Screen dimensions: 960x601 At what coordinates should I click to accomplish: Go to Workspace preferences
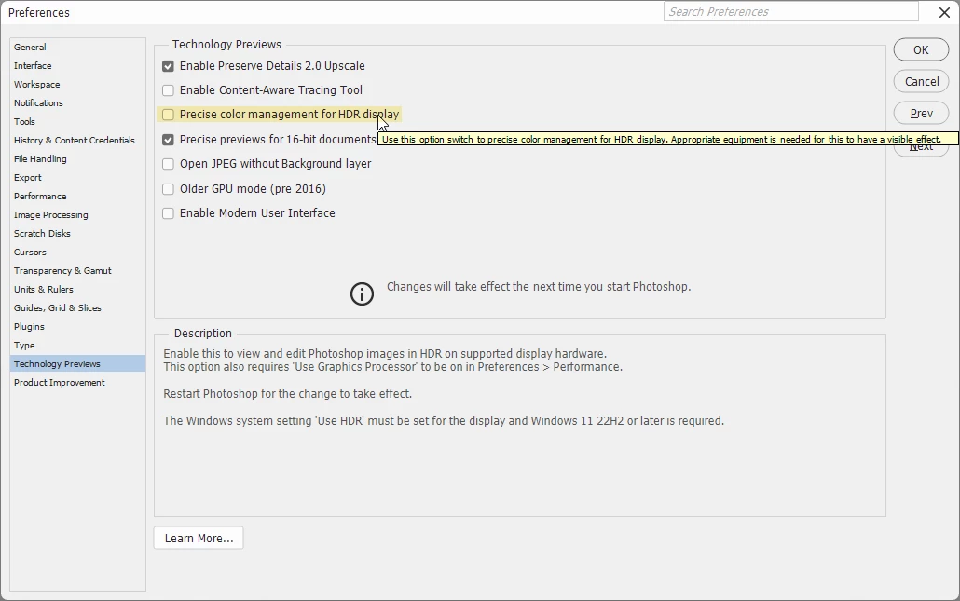point(77,85)
